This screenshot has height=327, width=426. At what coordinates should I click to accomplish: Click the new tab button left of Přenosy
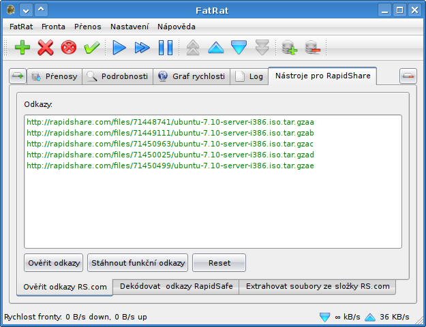pos(18,76)
